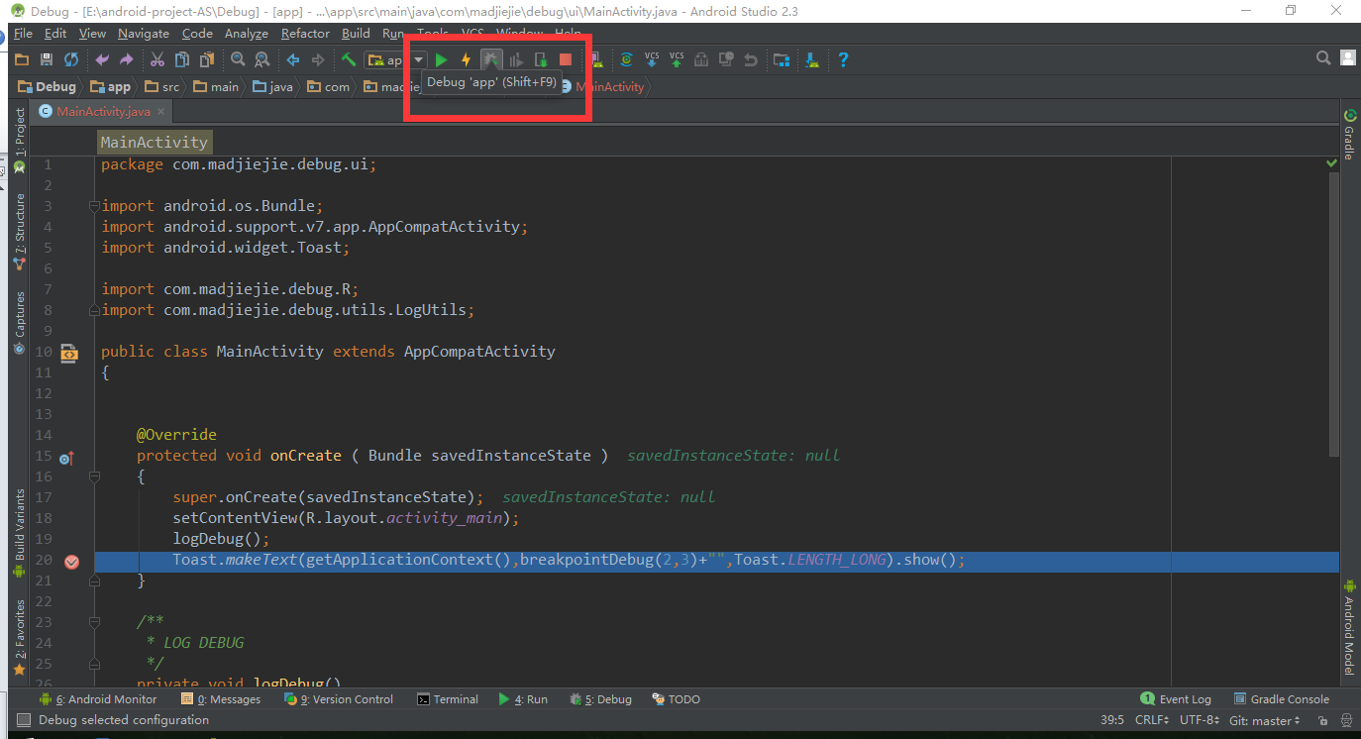This screenshot has height=739, width=1361.
Task: Open the Terminal panel
Action: pos(448,699)
